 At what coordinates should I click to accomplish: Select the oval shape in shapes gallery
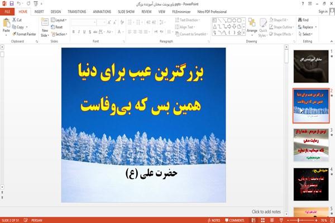pyautogui.click(x=234, y=20)
